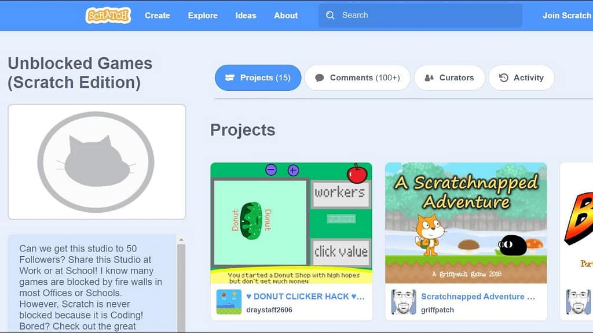Click the studio description scrollbar thumb
Screen dimensions: 593x333
tap(181, 288)
